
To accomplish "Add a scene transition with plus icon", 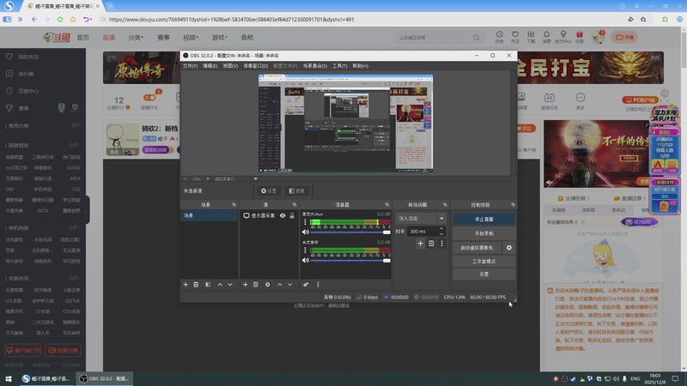I will tap(420, 244).
